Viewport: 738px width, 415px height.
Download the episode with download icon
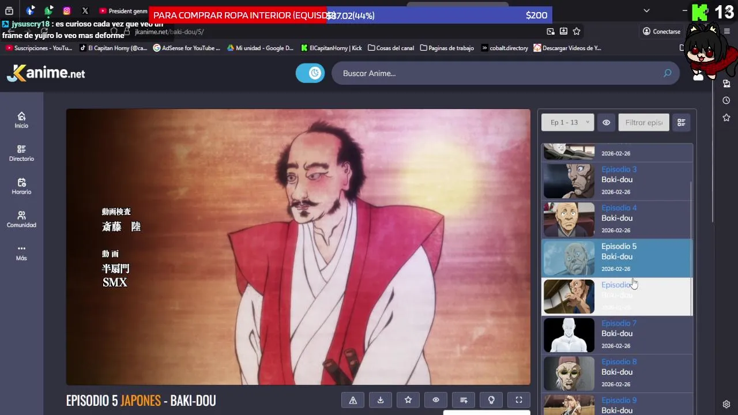[381, 400]
